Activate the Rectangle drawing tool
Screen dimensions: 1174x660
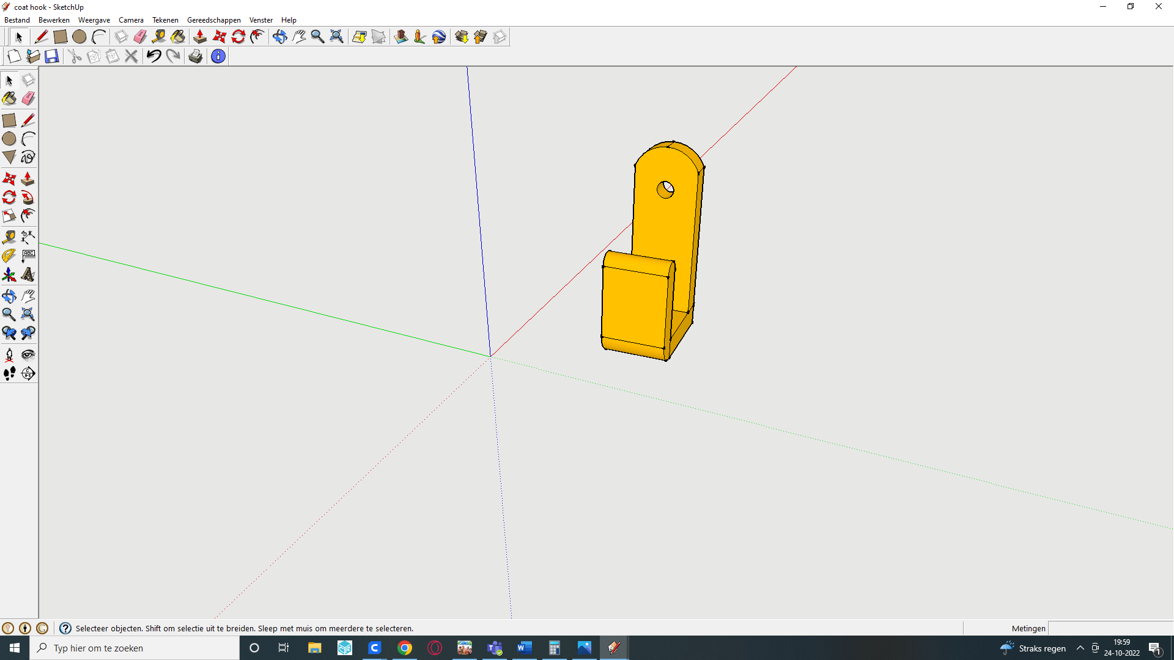9,120
